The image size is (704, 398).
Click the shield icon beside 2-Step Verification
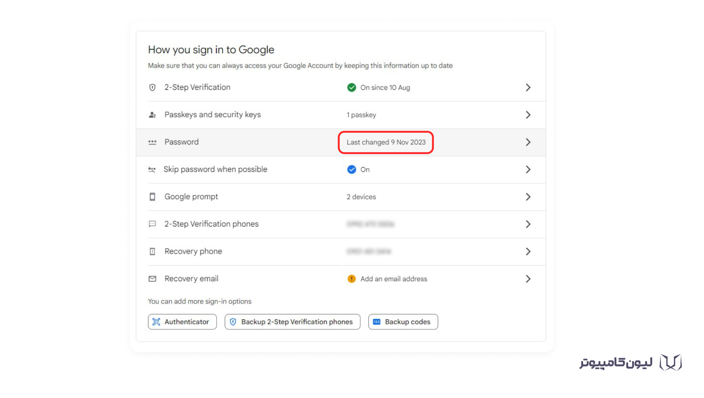152,87
